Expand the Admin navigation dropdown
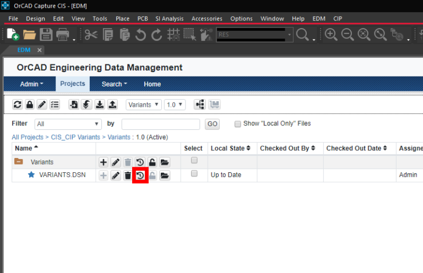 pyautogui.click(x=31, y=84)
